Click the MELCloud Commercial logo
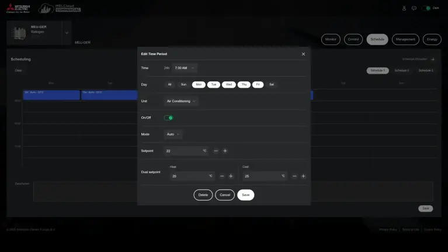 click(x=60, y=9)
